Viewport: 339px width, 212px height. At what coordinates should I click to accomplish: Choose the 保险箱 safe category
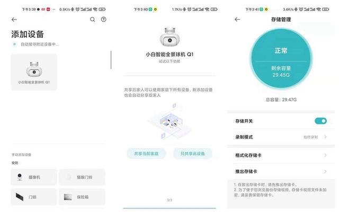pos(82,197)
